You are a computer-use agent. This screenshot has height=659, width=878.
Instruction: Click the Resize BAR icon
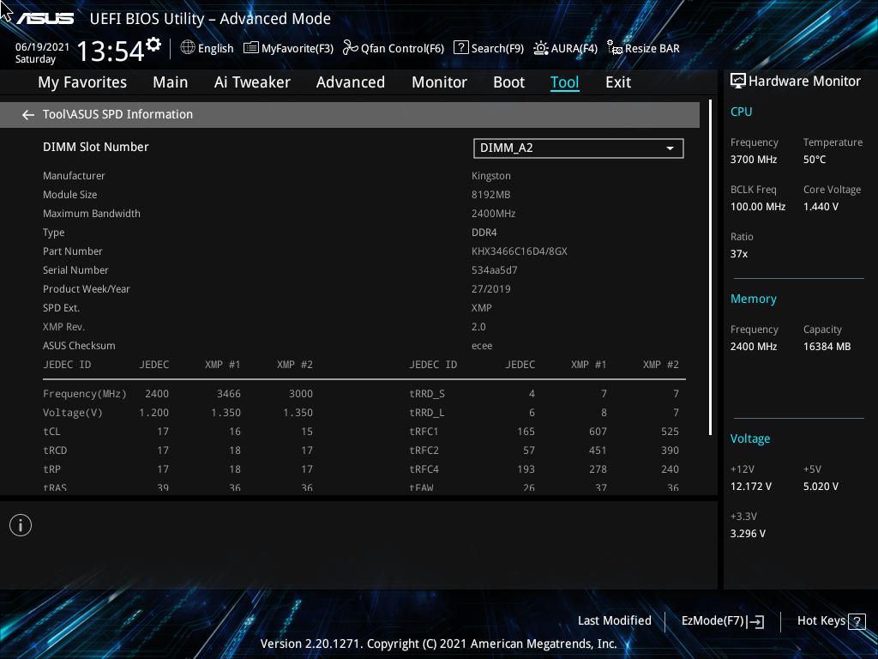point(642,48)
